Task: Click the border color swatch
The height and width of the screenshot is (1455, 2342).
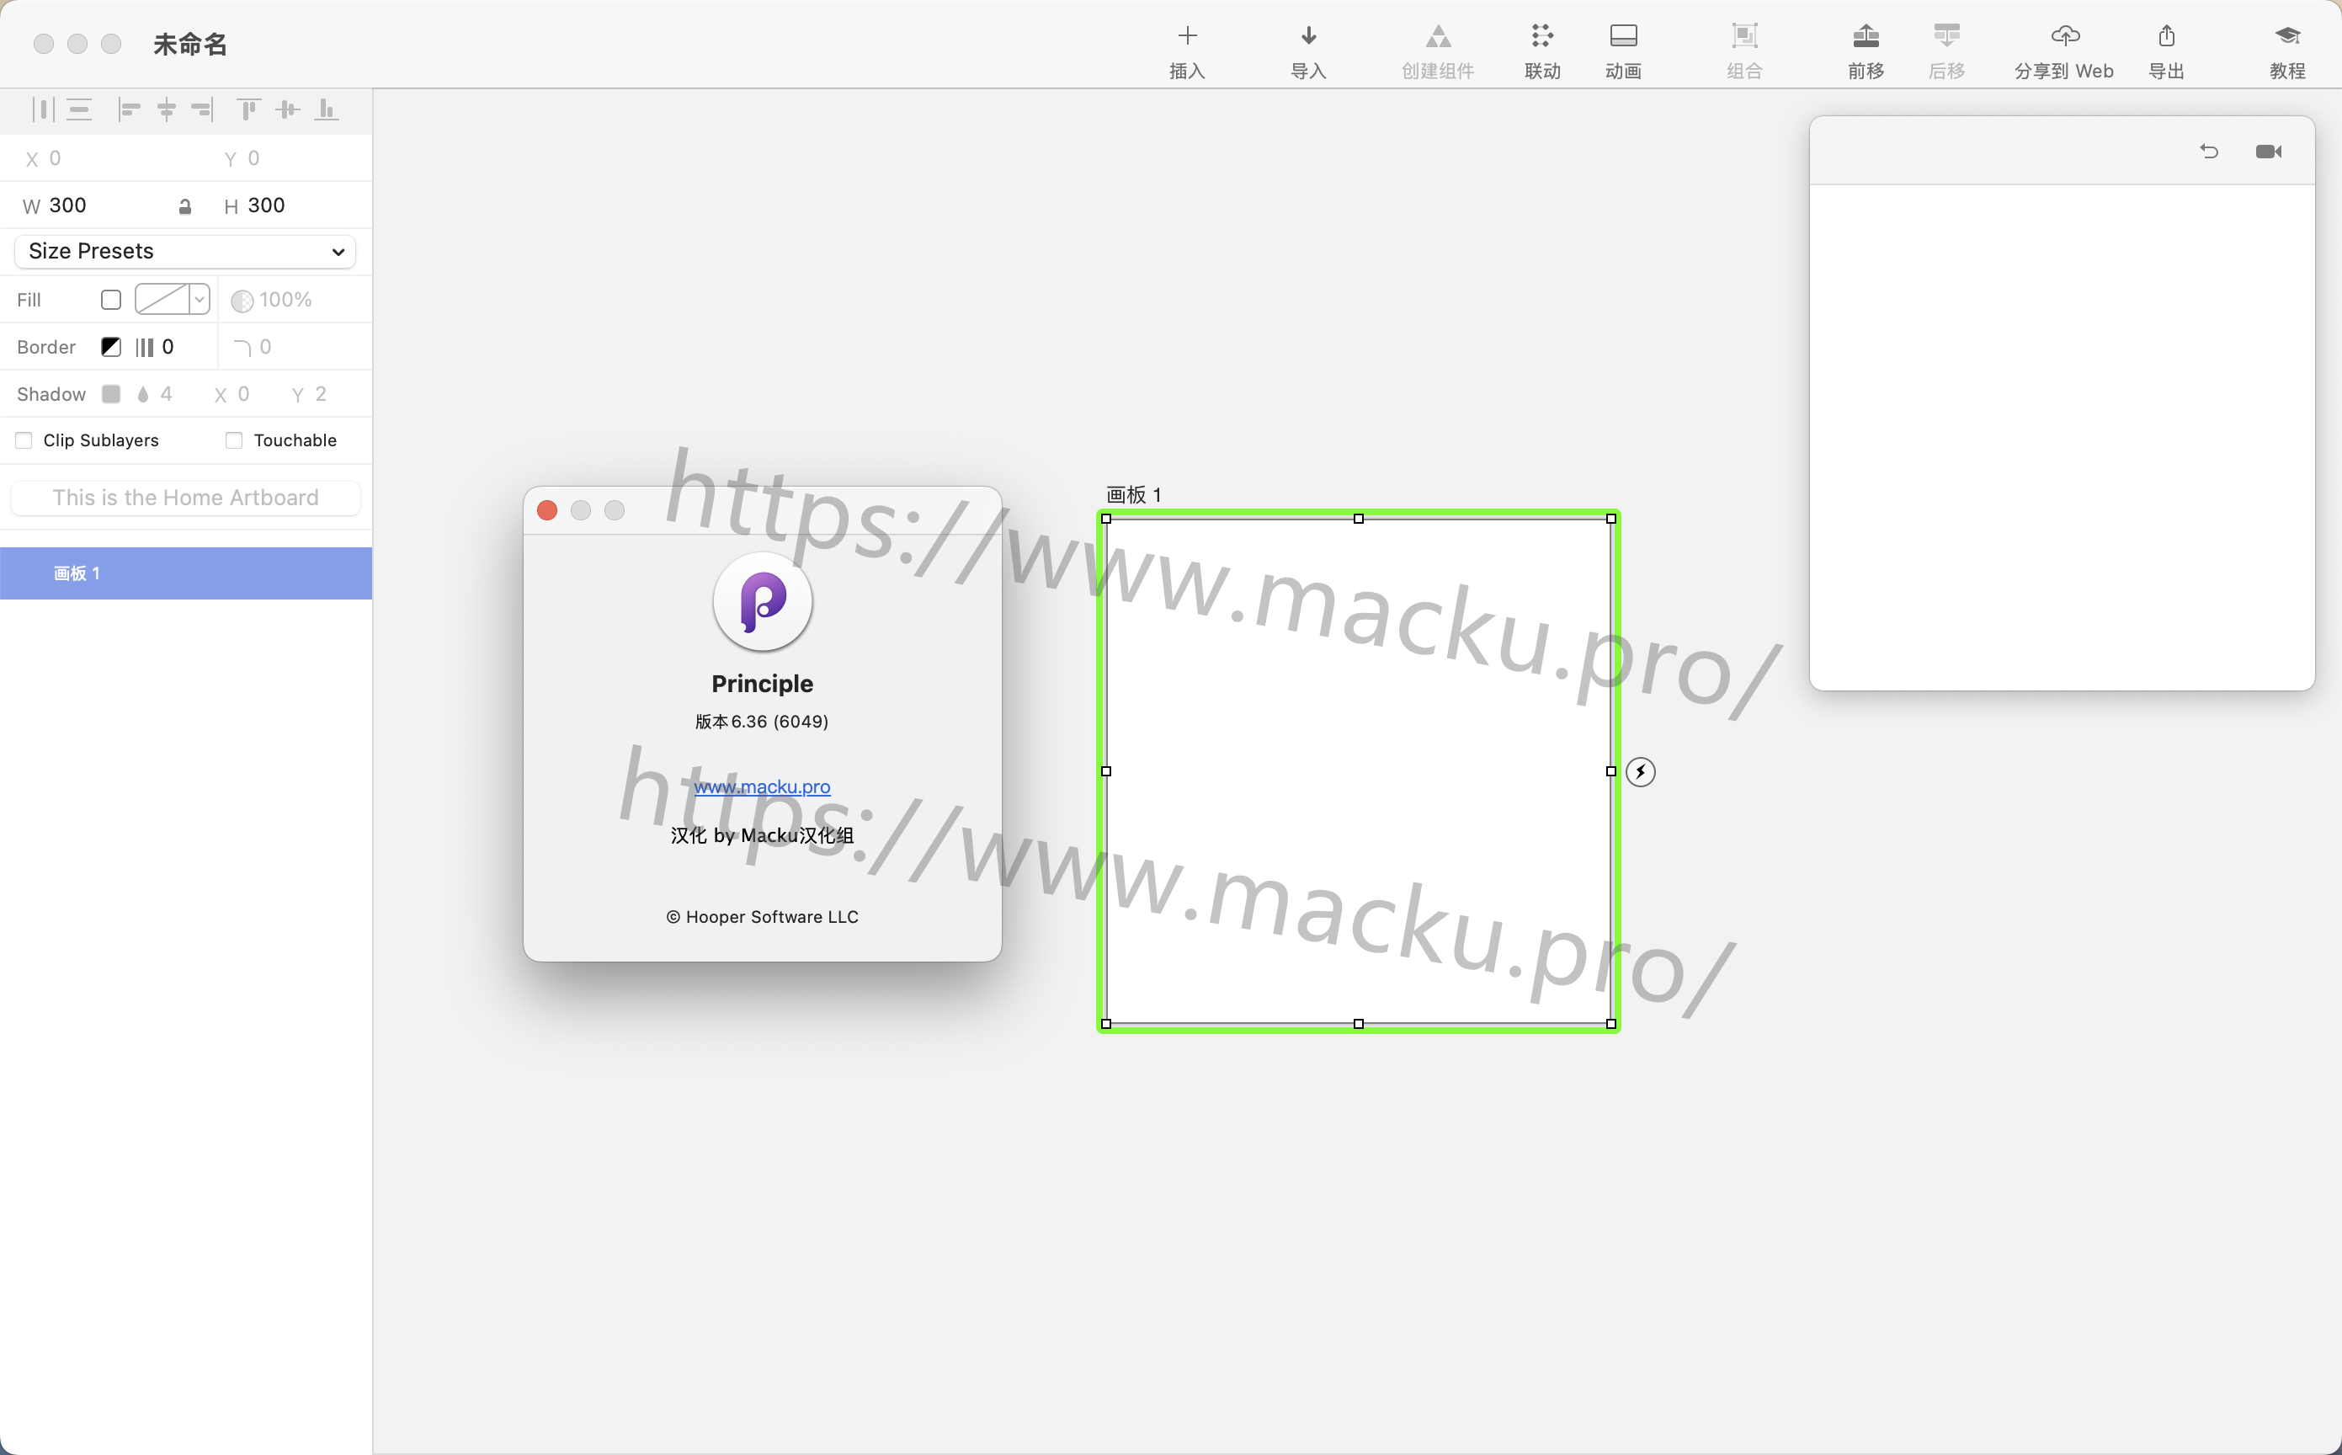Action: pos(110,348)
